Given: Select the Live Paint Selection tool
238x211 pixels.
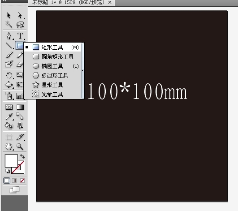Looking at the screenshot, I should 20,125.
